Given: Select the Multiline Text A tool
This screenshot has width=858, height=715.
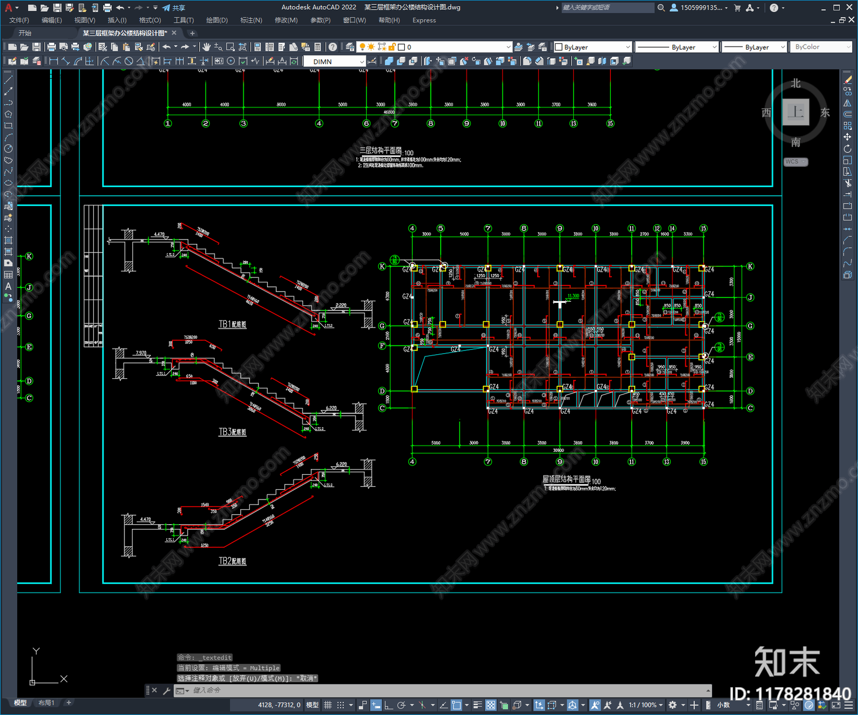Looking at the screenshot, I should [8, 286].
